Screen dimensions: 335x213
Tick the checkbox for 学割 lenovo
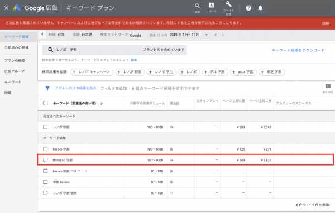click(x=45, y=182)
